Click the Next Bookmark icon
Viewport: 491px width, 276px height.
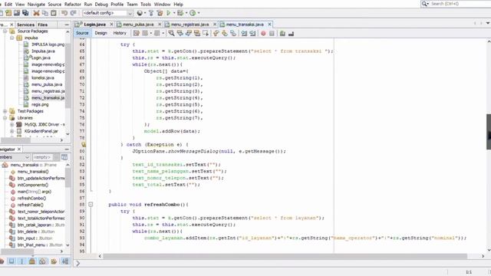pos(225,33)
